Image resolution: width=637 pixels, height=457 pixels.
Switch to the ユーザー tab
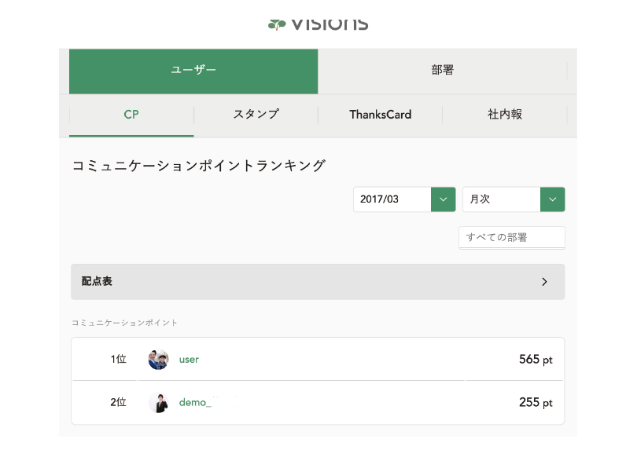[193, 71]
